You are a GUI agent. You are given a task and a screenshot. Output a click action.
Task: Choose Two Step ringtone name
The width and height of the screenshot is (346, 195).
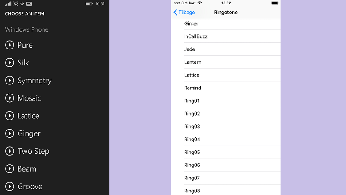pos(34,151)
